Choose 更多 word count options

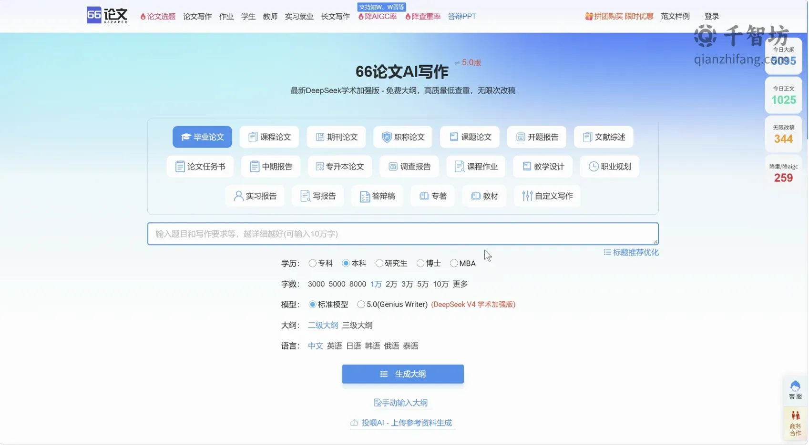[x=460, y=284]
